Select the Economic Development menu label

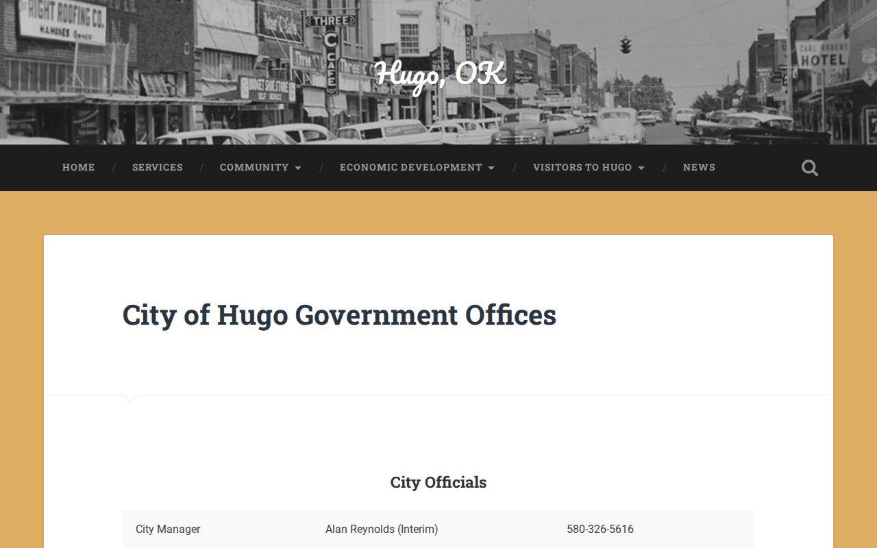tap(411, 167)
